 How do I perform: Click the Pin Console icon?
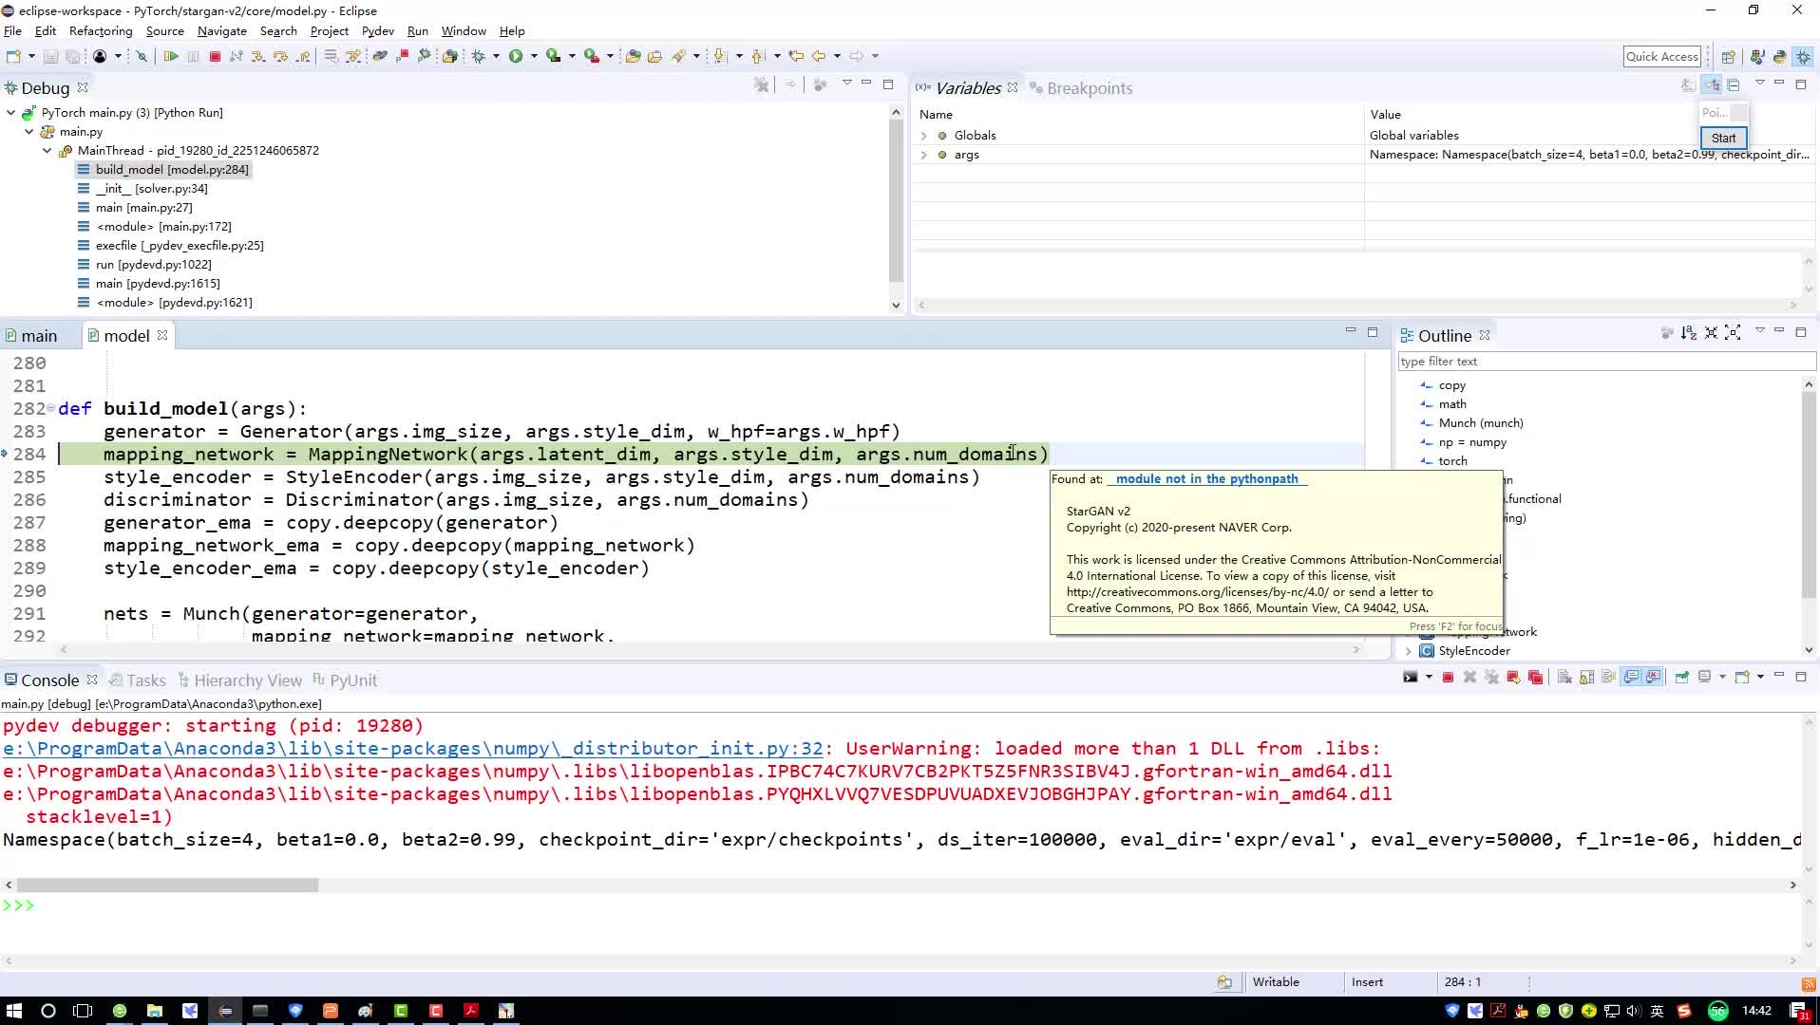click(x=1682, y=678)
